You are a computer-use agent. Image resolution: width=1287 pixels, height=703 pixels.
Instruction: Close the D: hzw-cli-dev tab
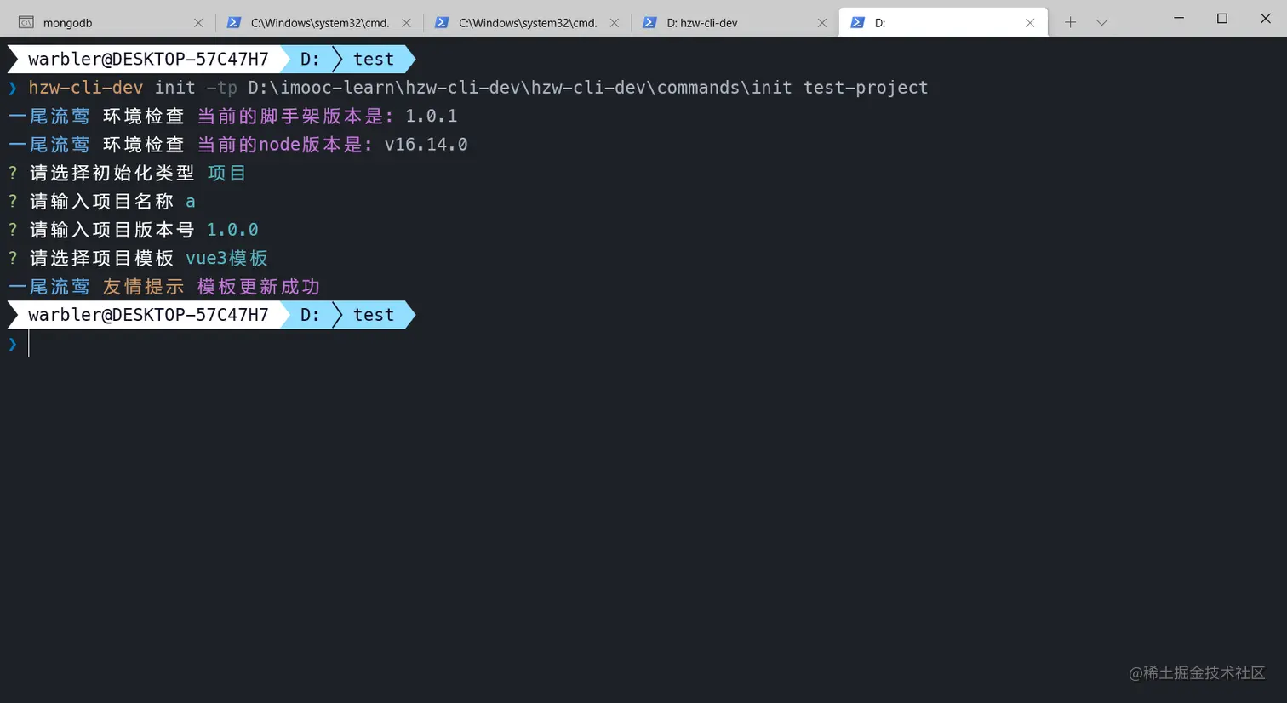pyautogui.click(x=821, y=23)
